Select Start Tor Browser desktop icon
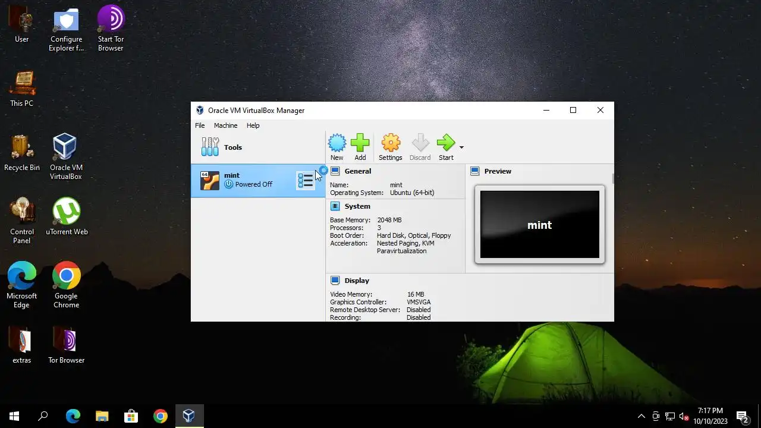Viewport: 761px width, 428px height. 111,29
